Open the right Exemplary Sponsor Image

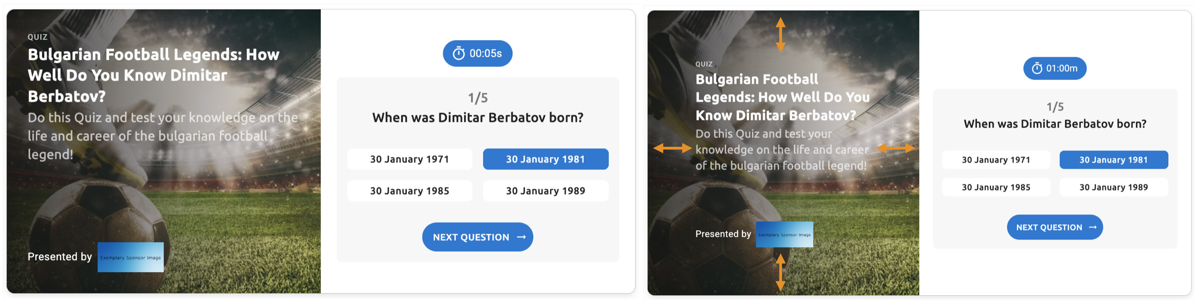coord(784,235)
